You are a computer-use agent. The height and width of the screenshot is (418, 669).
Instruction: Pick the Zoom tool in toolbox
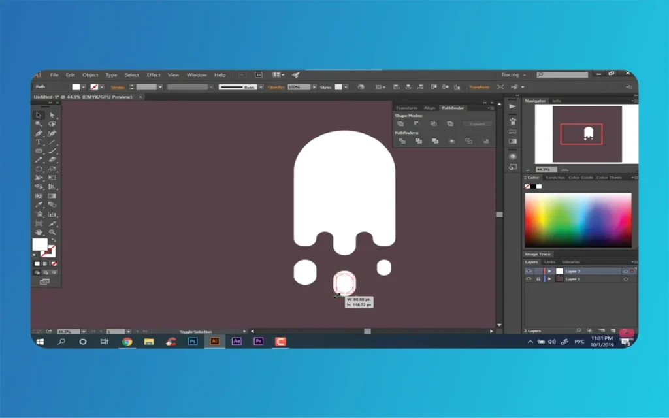point(52,231)
